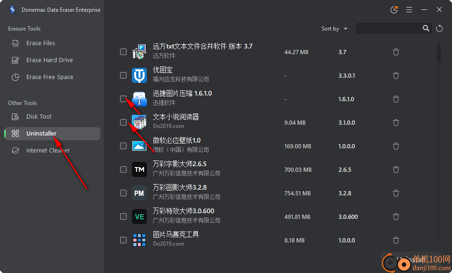The image size is (452, 273).
Task: Click the 远方txt文本文件合并软件 installer icon
Action: (139, 52)
